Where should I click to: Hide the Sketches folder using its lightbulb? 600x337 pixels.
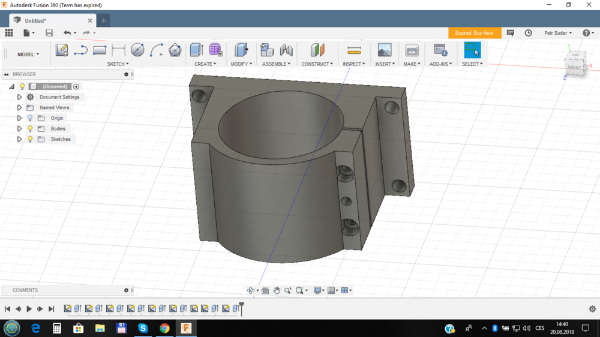tap(30, 139)
